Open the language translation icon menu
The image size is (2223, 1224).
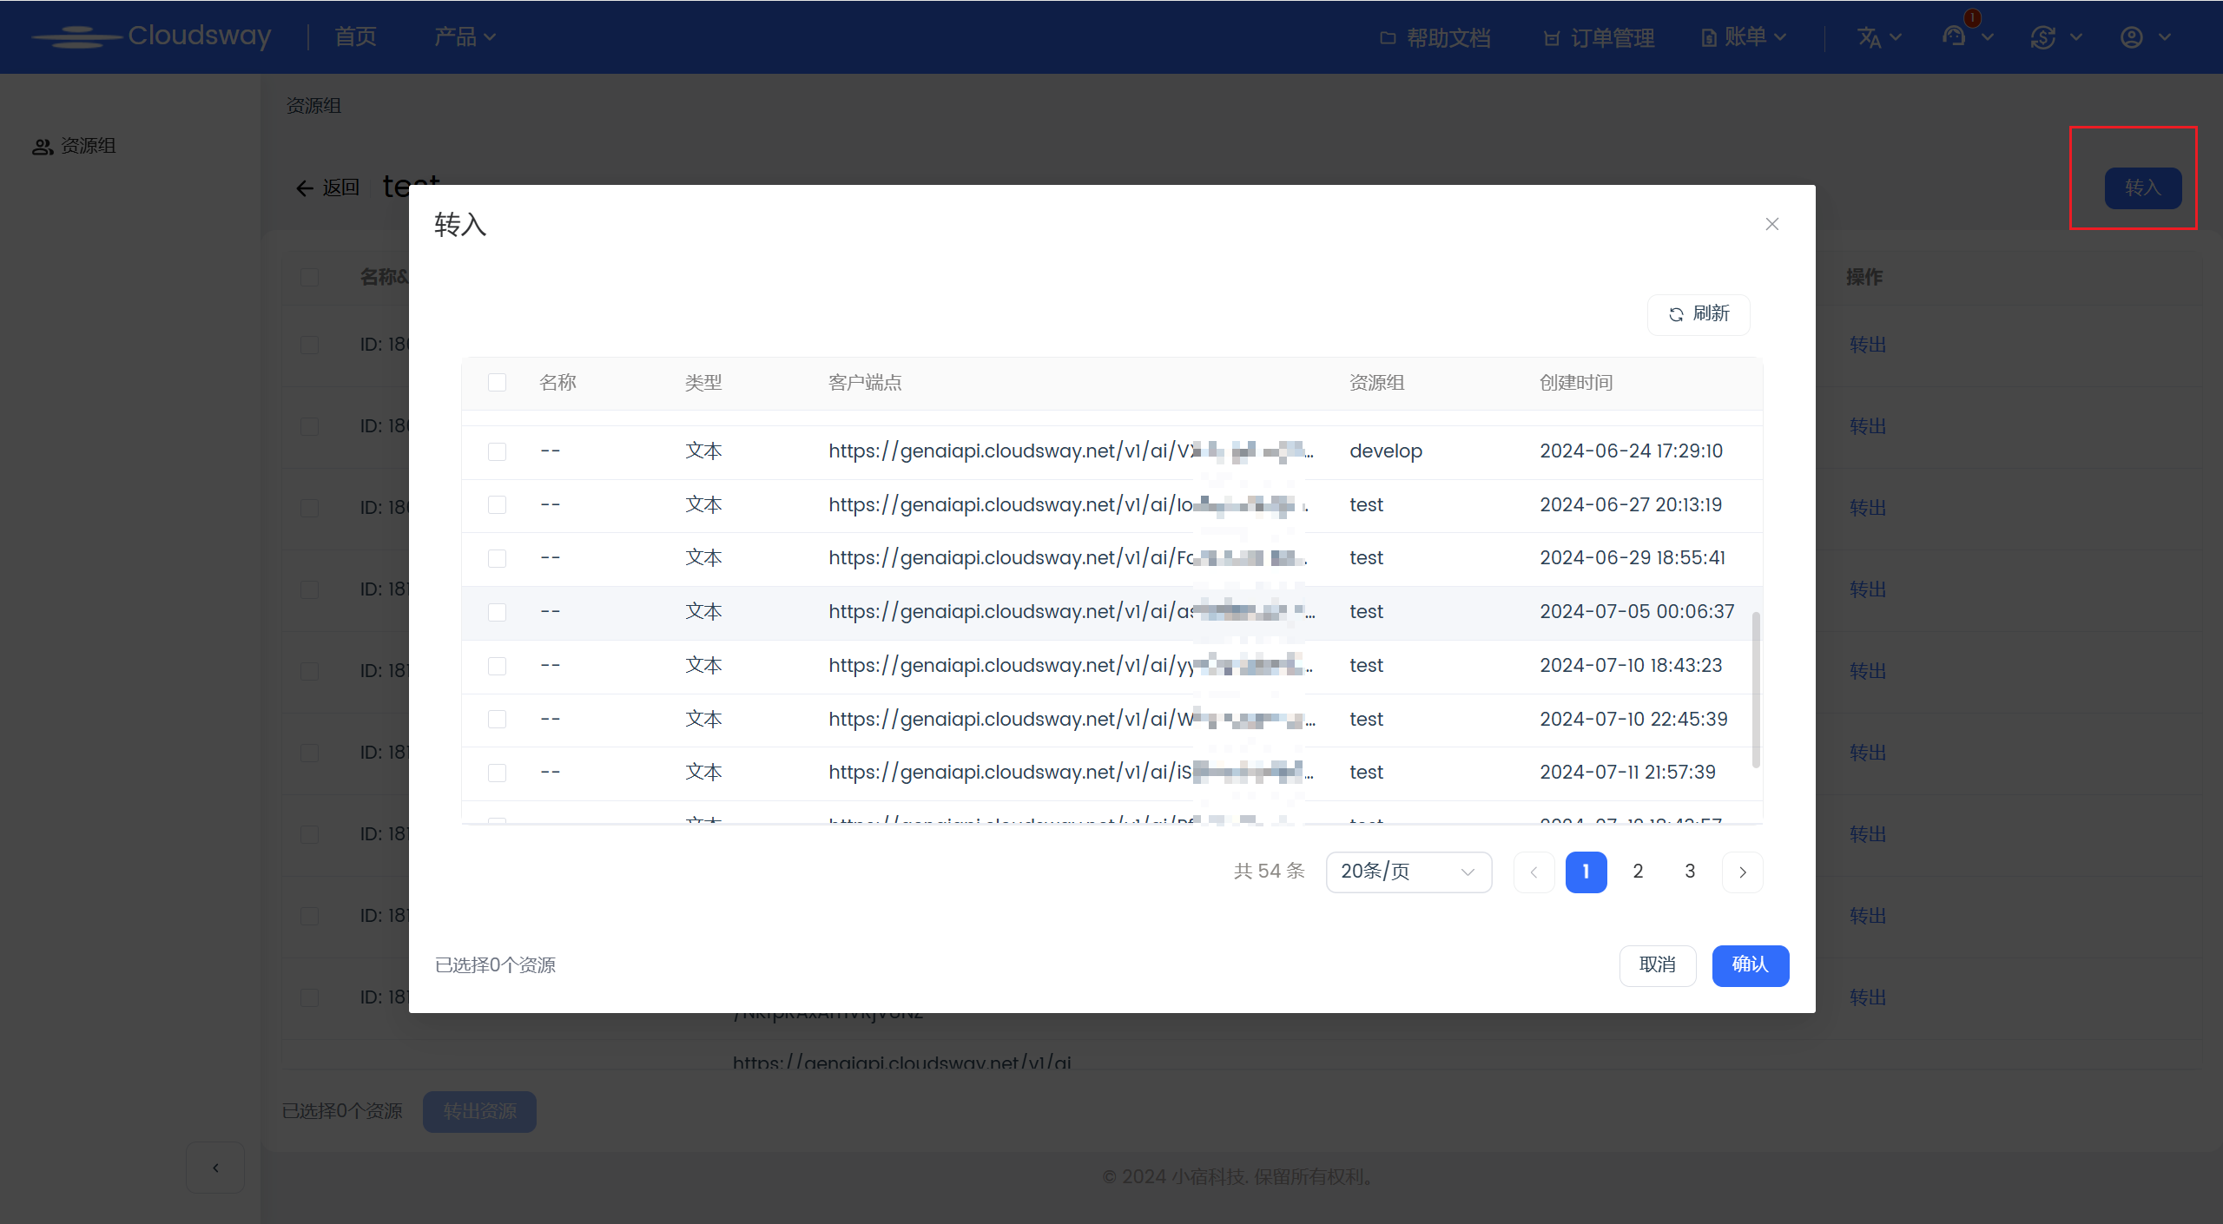[1870, 37]
